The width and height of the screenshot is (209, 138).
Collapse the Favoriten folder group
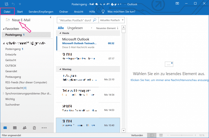coord(3,29)
